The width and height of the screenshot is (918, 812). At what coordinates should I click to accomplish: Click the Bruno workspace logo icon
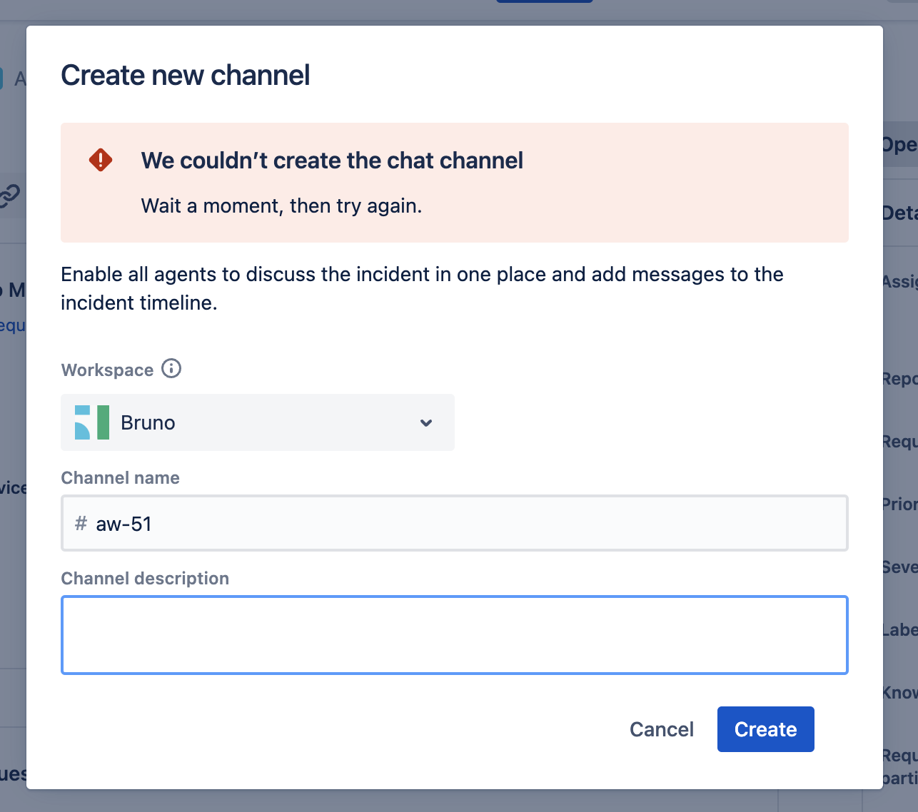pos(92,422)
